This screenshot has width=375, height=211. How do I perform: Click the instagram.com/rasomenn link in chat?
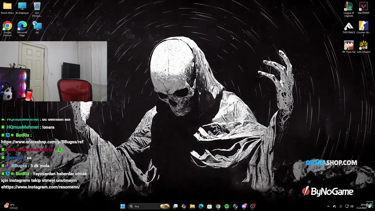coord(40,187)
